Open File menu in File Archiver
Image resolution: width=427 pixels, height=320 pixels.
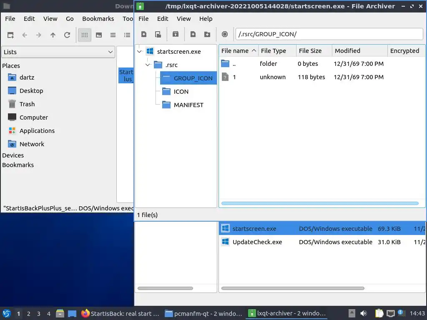143,19
